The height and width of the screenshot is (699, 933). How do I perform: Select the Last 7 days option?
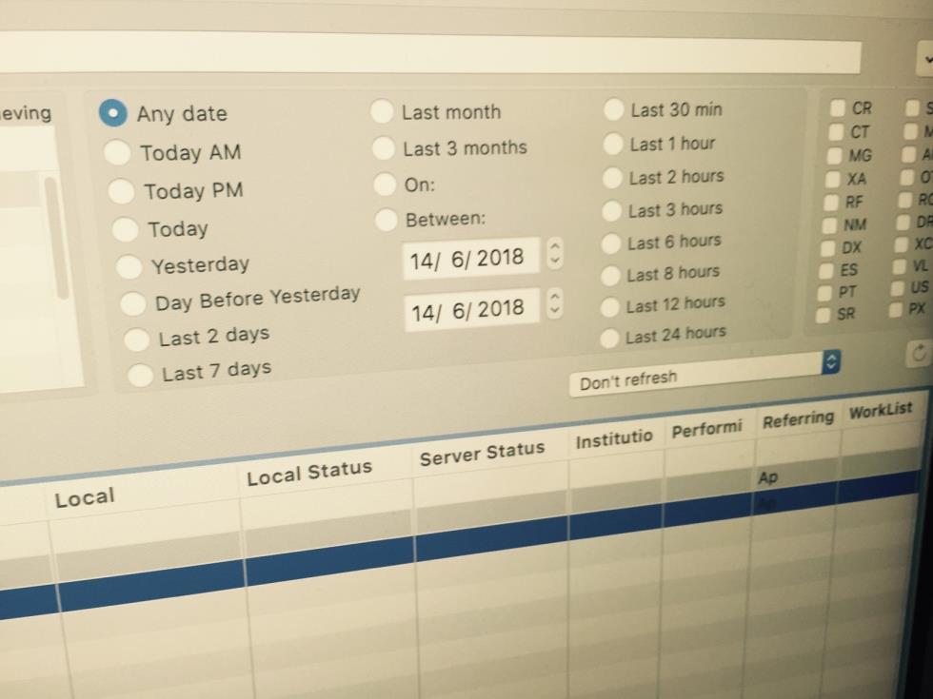point(140,374)
